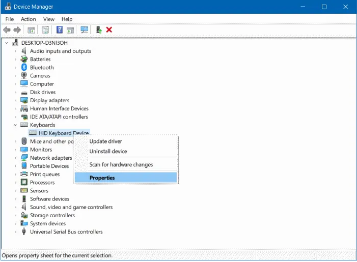Maximize the Device Manager window
The width and height of the screenshot is (357, 262).
click(x=324, y=7)
